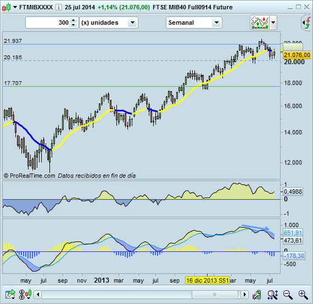Decrease the units value with down stepper
Image resolution: width=313 pixels, height=304 pixels.
74,25
